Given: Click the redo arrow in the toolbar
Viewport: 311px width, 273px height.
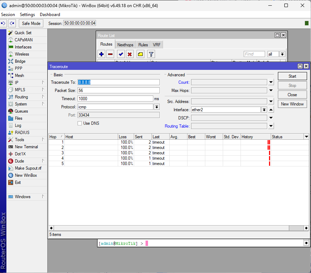Looking at the screenshot, I should 12,24.
